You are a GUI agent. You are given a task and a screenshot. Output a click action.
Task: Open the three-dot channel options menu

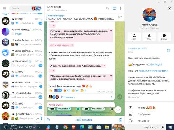coord(120,8)
